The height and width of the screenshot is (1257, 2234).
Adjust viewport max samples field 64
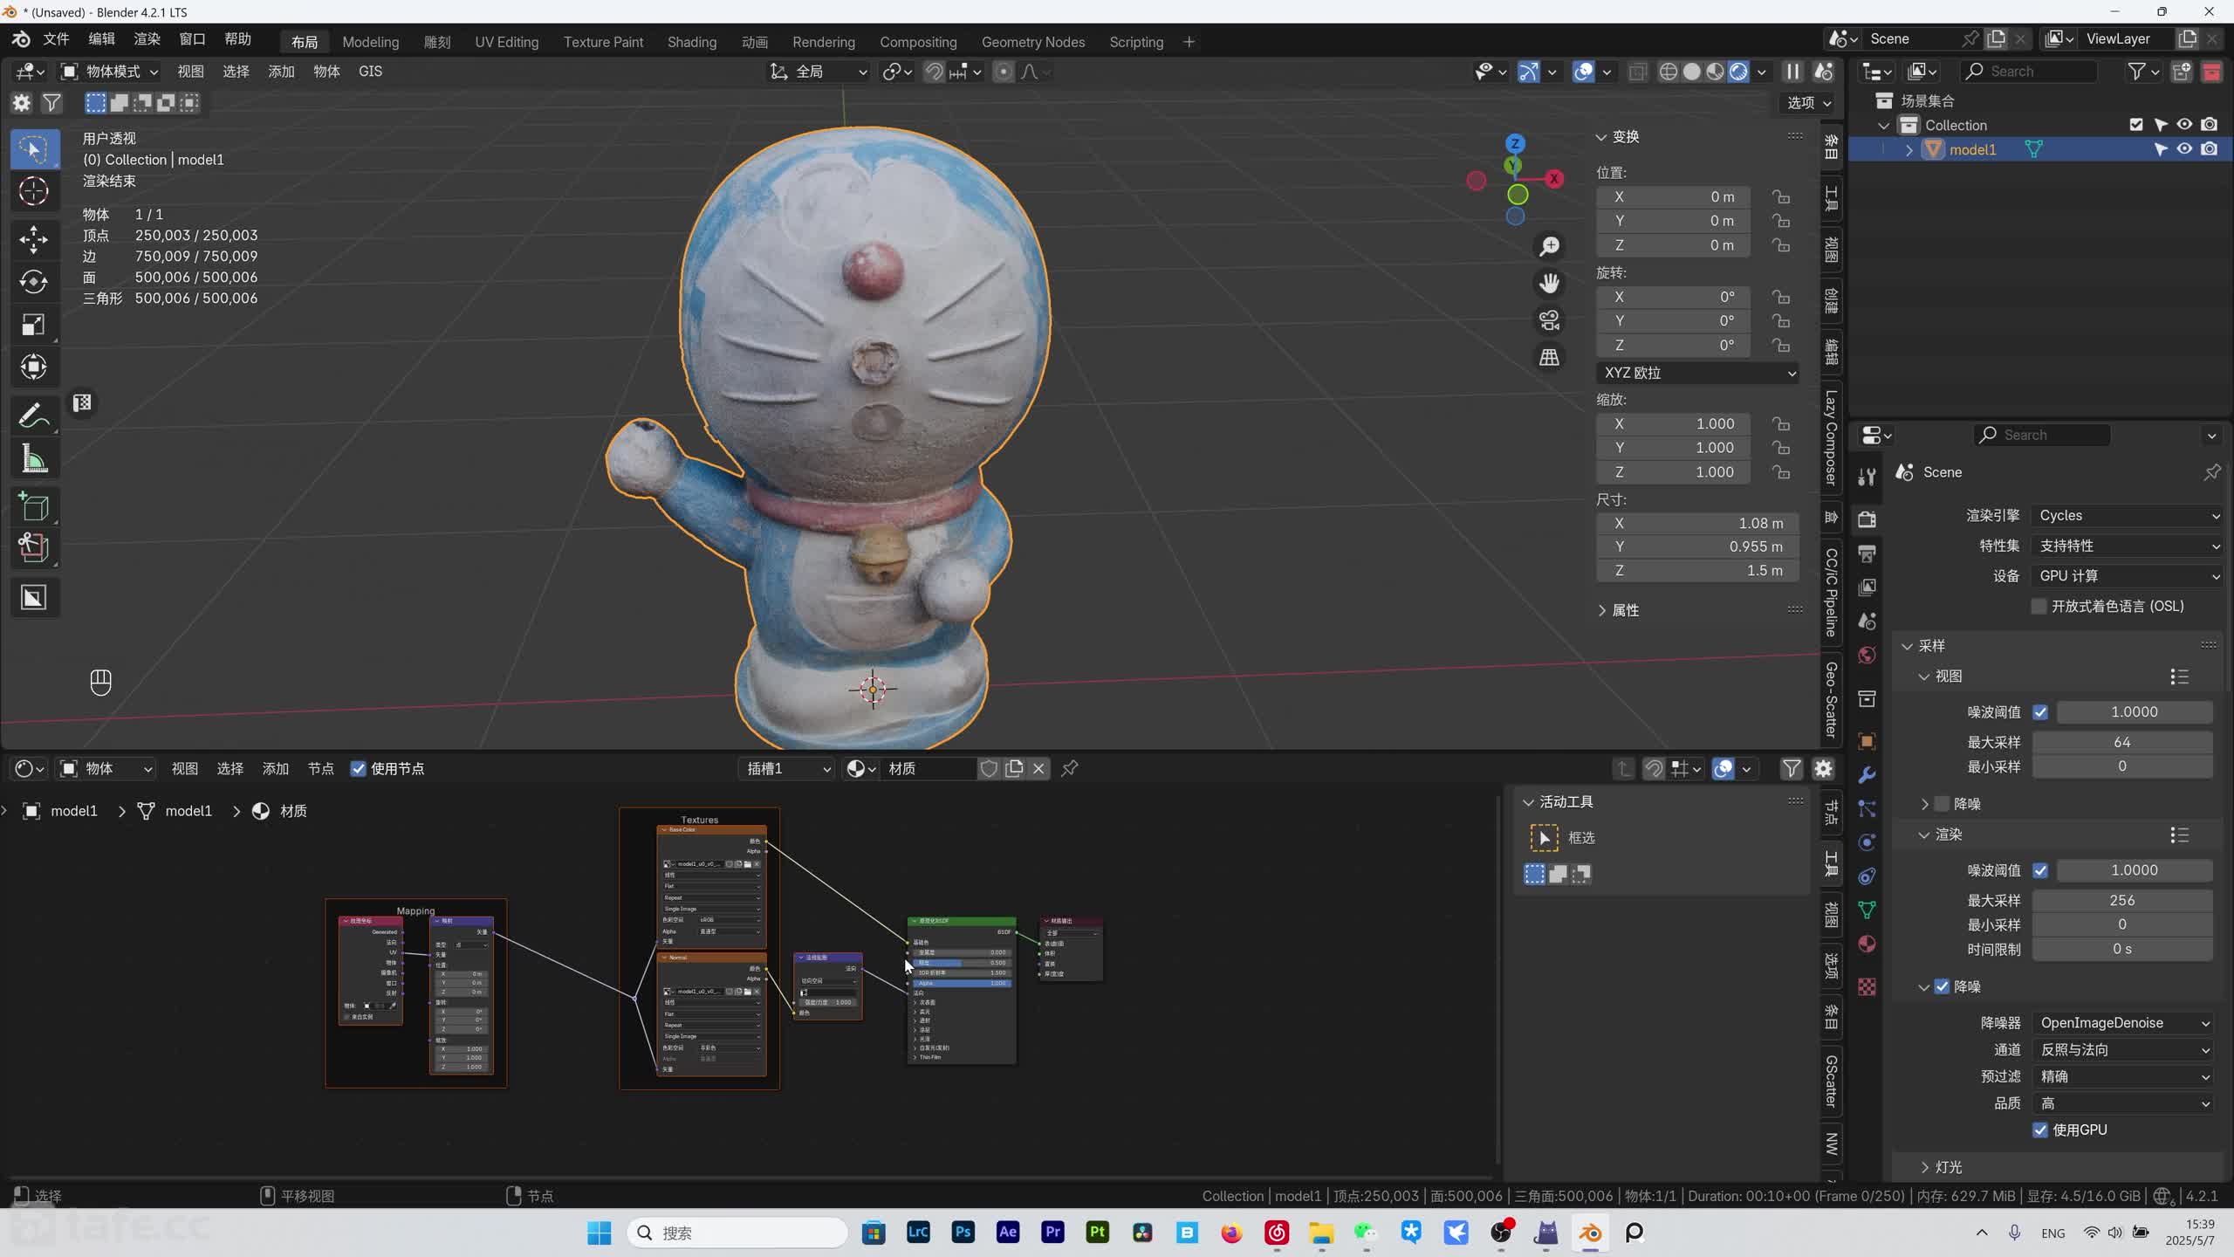click(2122, 743)
